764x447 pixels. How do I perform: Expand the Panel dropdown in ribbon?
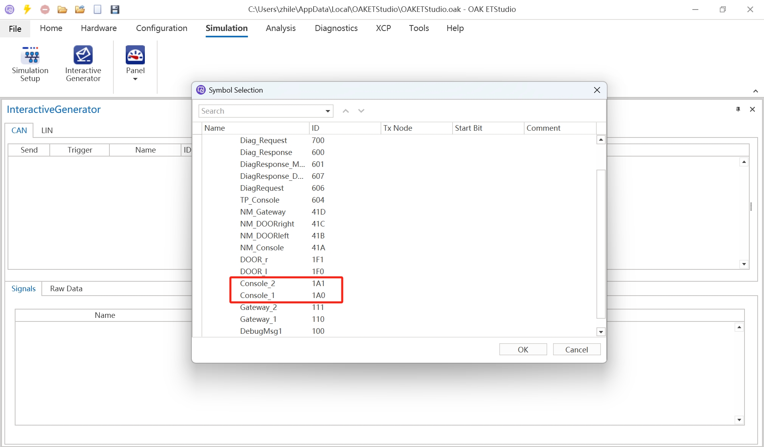point(135,79)
